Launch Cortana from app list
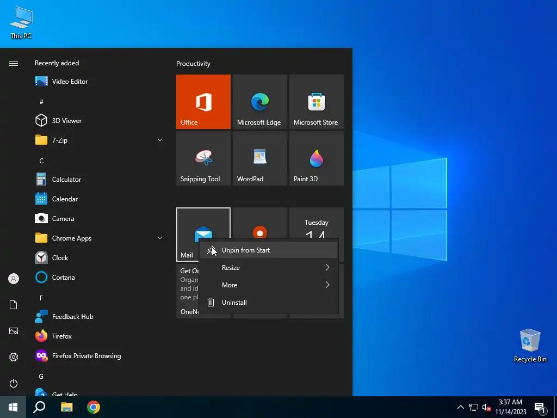 coord(99,277)
